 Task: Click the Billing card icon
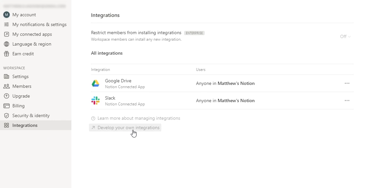[x=7, y=106]
